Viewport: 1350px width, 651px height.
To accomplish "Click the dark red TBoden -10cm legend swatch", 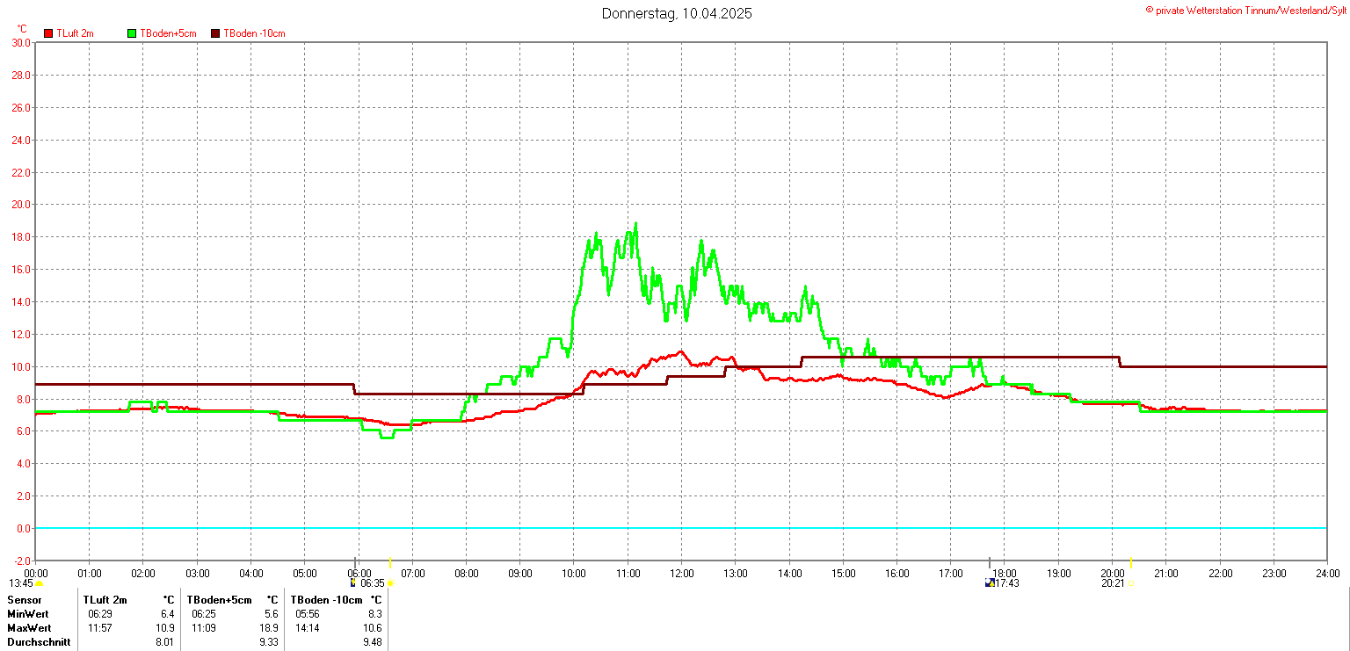I will pos(215,33).
